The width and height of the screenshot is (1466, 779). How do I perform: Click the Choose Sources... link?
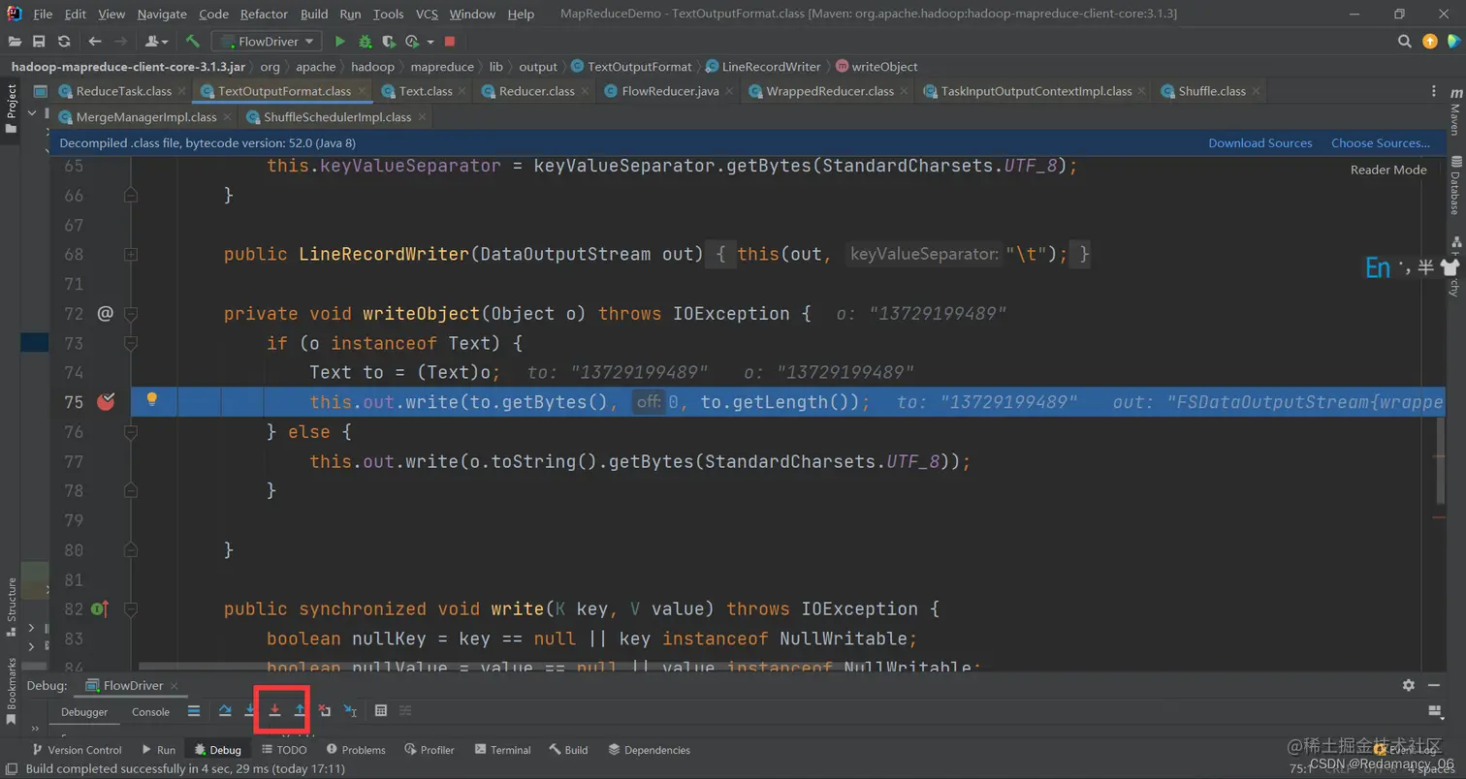point(1381,143)
